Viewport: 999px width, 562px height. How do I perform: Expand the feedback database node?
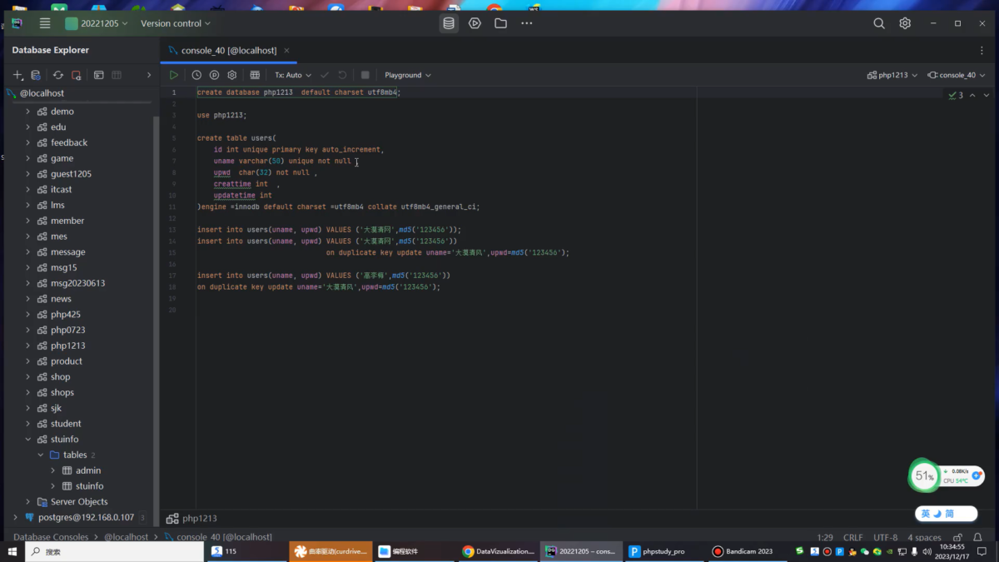pos(27,142)
